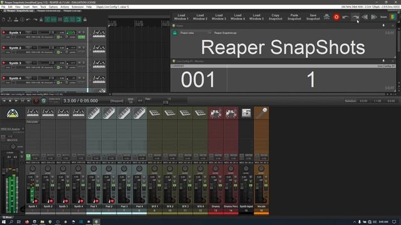Toggle the green loop button in main toolbar
The height and width of the screenshot is (225, 401).
point(78,19)
